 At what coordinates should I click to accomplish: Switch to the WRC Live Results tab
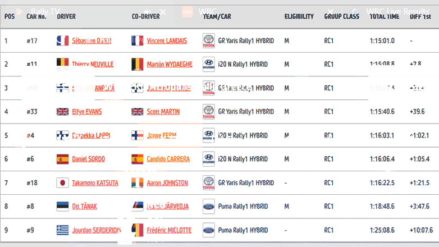(x=397, y=11)
